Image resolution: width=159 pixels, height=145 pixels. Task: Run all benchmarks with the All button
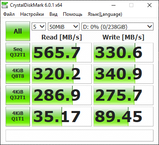click(x=18, y=31)
